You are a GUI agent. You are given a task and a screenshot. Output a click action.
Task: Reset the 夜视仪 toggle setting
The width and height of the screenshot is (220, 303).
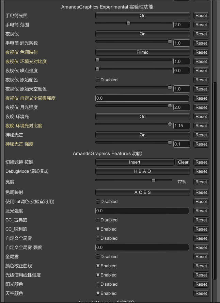[201, 34]
